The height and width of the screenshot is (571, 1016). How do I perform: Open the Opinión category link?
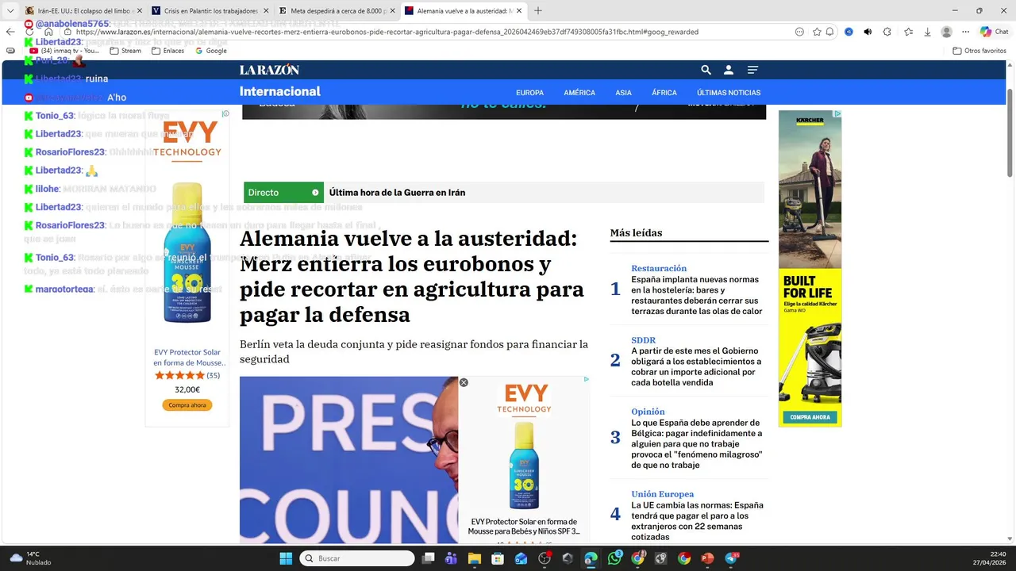(648, 412)
